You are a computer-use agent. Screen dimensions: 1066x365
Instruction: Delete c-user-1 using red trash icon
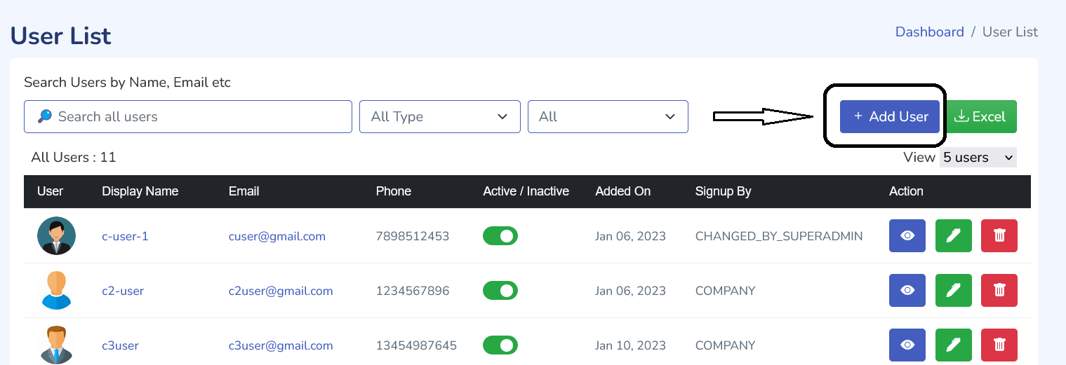(999, 236)
